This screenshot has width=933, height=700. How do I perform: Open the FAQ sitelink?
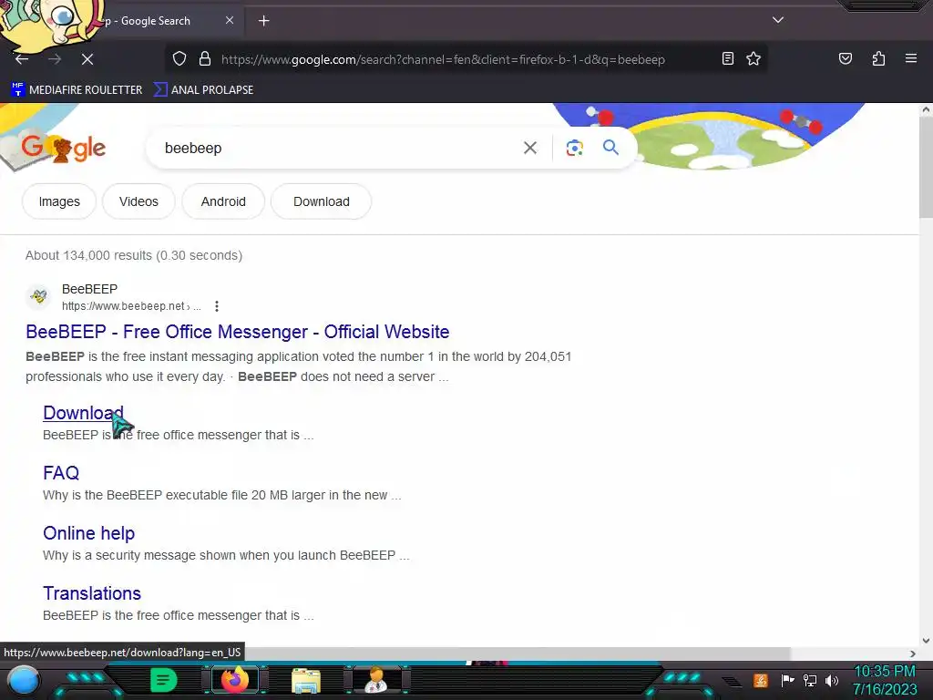[x=61, y=473]
